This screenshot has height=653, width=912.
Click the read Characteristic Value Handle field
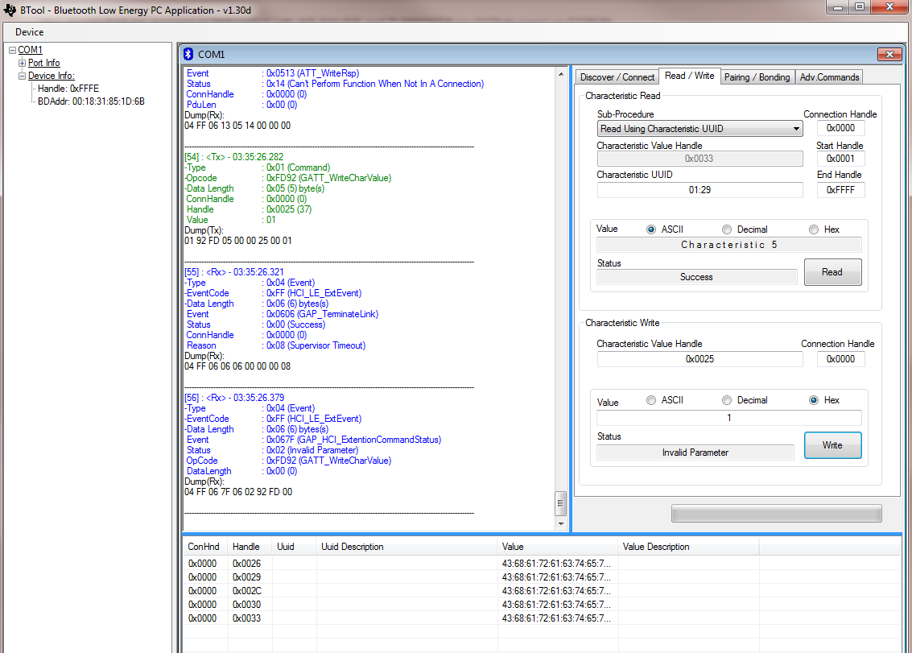click(x=699, y=159)
